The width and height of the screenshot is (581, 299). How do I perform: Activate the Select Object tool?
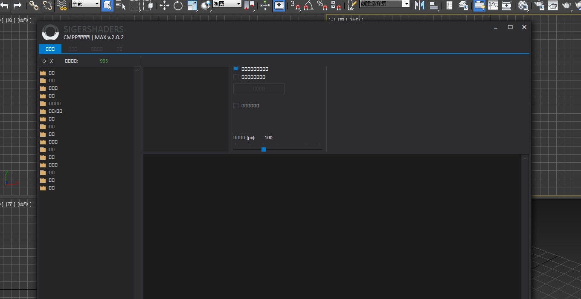click(107, 6)
